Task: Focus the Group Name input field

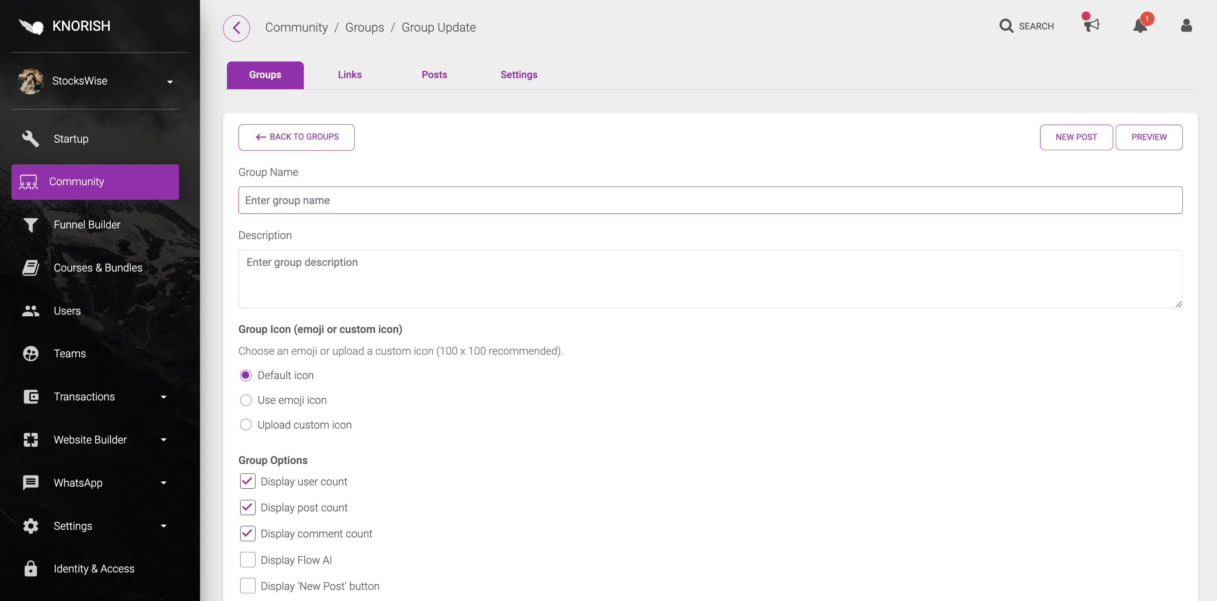Action: point(710,201)
